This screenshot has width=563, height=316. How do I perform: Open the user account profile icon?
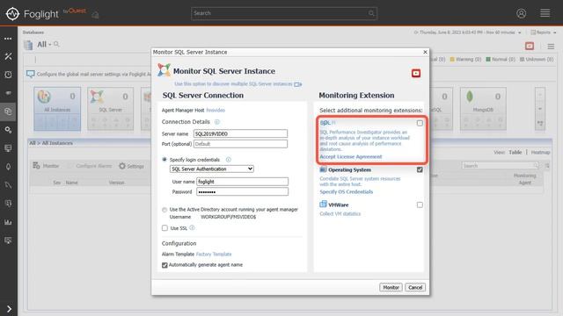point(521,13)
